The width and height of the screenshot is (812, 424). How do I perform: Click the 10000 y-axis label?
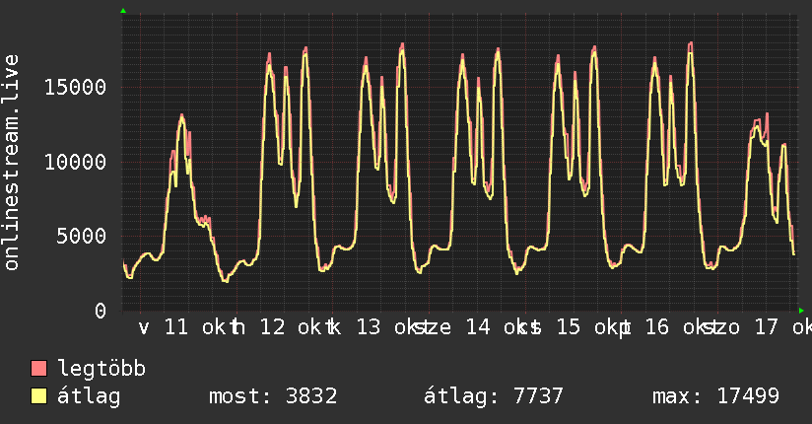[x=75, y=163]
